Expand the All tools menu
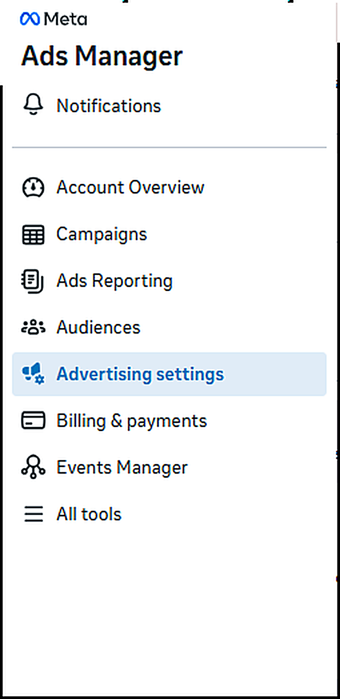 [169, 514]
